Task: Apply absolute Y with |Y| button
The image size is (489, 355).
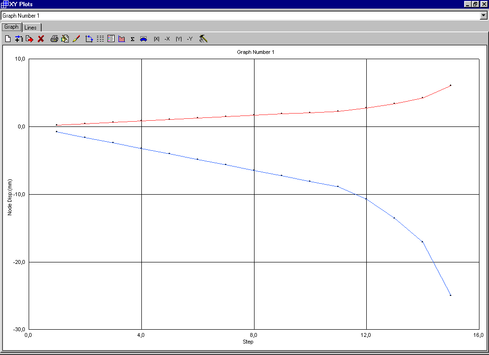Action: (x=179, y=39)
